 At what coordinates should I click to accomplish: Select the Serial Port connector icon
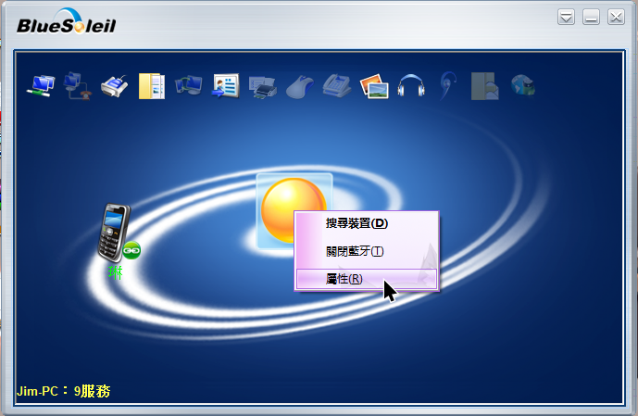tap(114, 86)
